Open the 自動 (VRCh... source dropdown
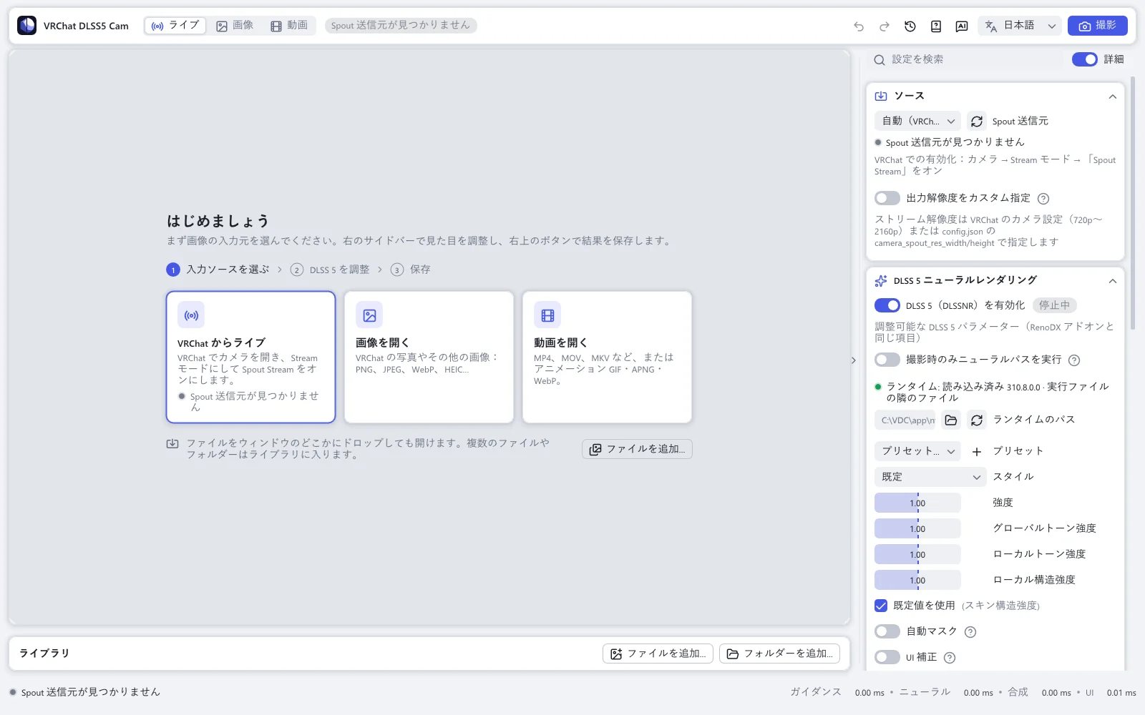The height and width of the screenshot is (715, 1145). coord(917,121)
